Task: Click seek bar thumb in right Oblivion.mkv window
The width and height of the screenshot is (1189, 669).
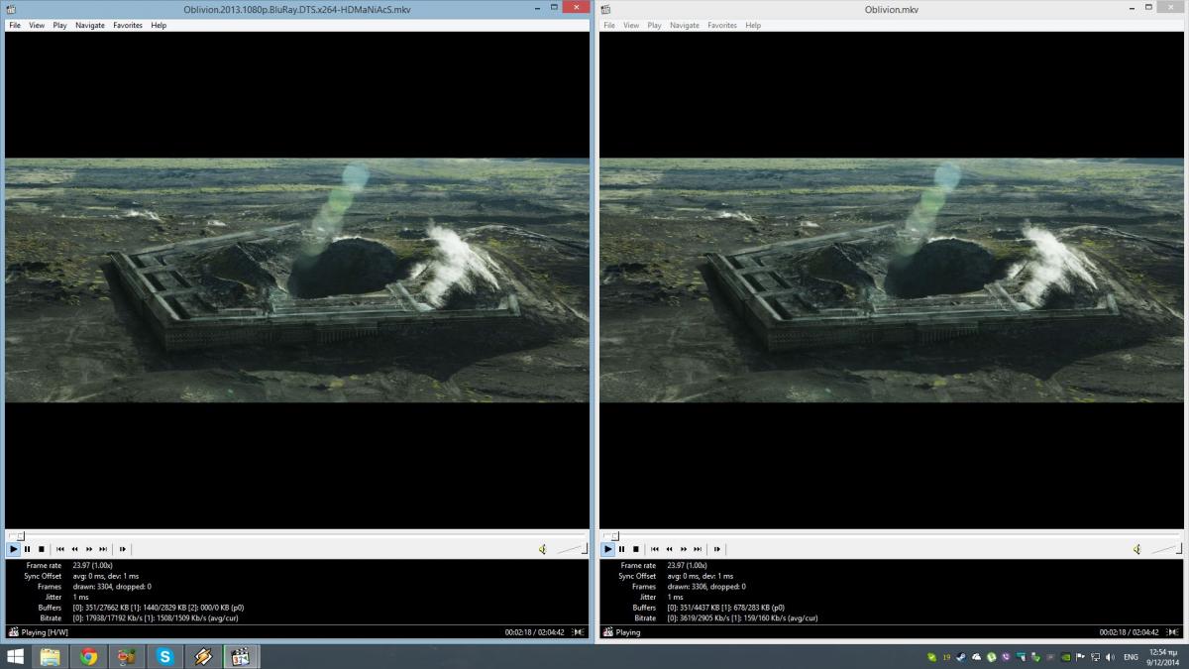Action: point(613,535)
